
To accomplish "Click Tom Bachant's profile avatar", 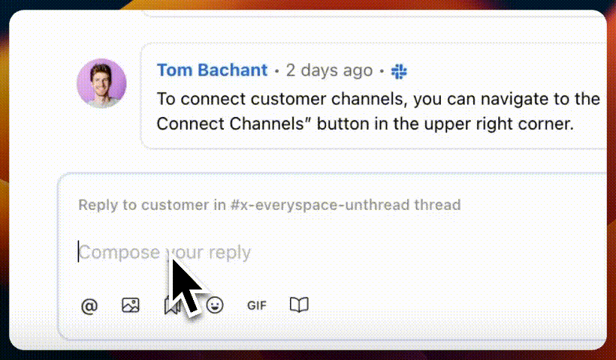I will [101, 83].
